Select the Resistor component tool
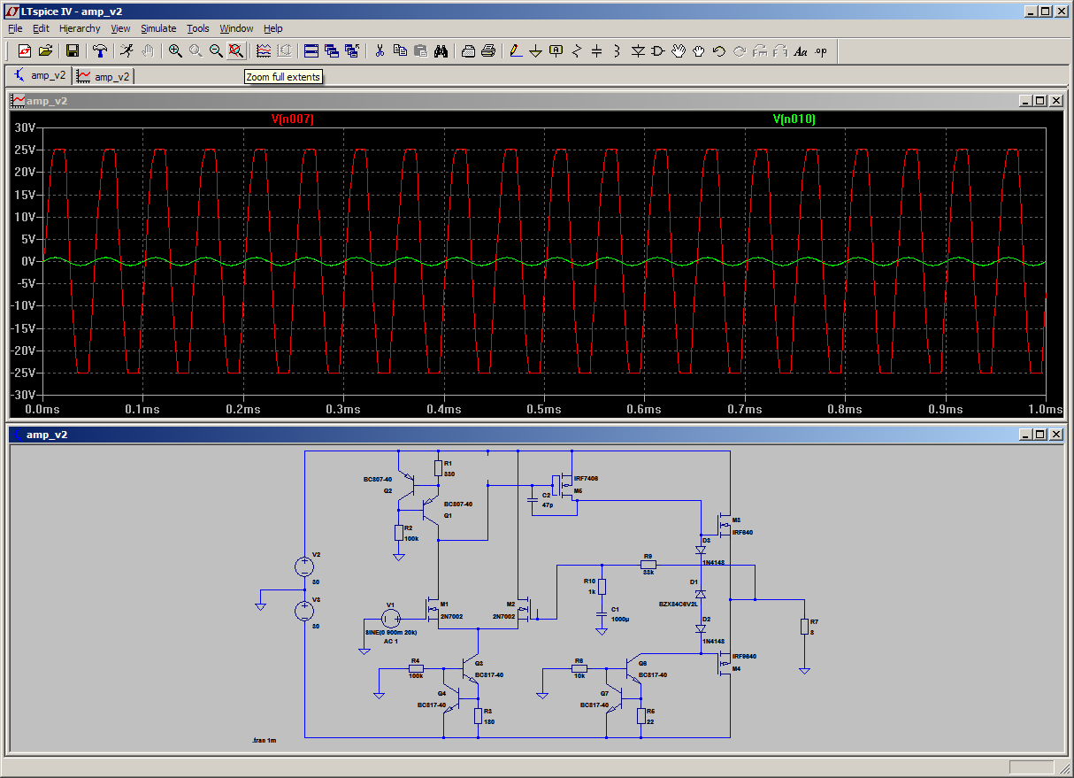 [x=577, y=50]
